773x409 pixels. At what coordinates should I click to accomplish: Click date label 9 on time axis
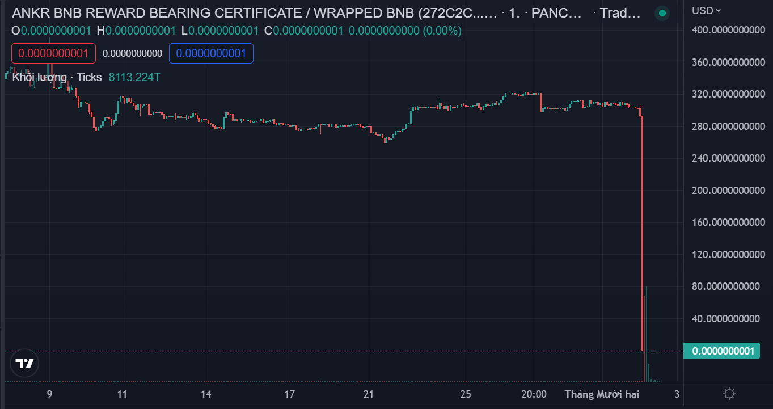pyautogui.click(x=49, y=394)
